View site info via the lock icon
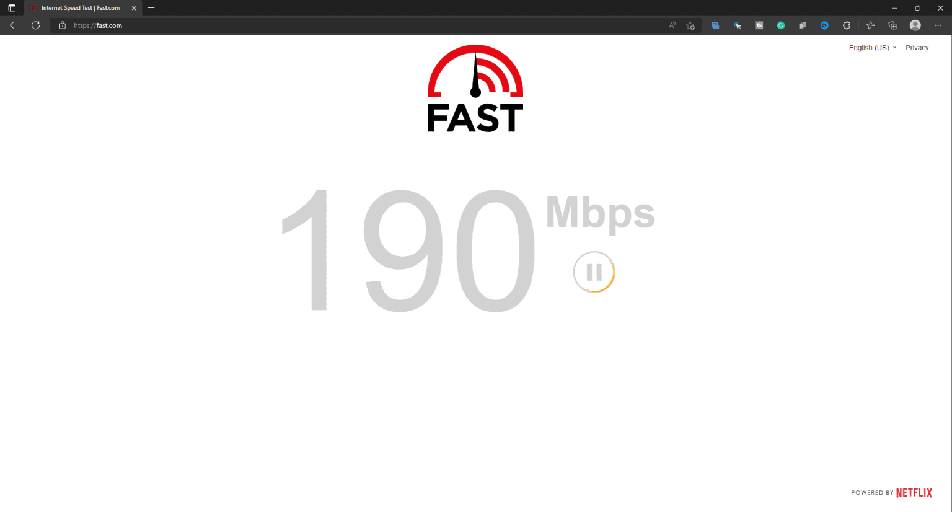 [x=62, y=25]
